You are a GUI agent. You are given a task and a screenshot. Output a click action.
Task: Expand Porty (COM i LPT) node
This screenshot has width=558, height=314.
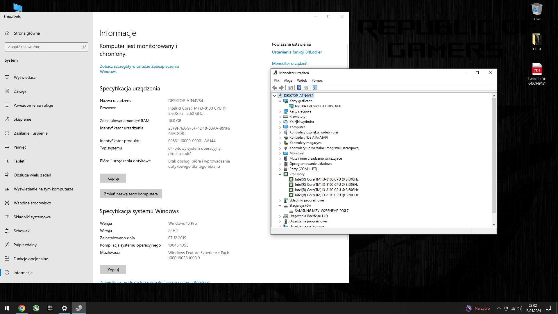(280, 169)
